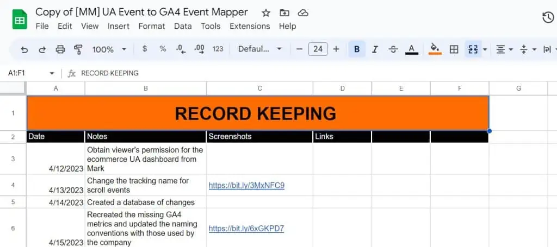The image size is (557, 247).
Task: Open vertical align dropdown
Action: point(528,49)
